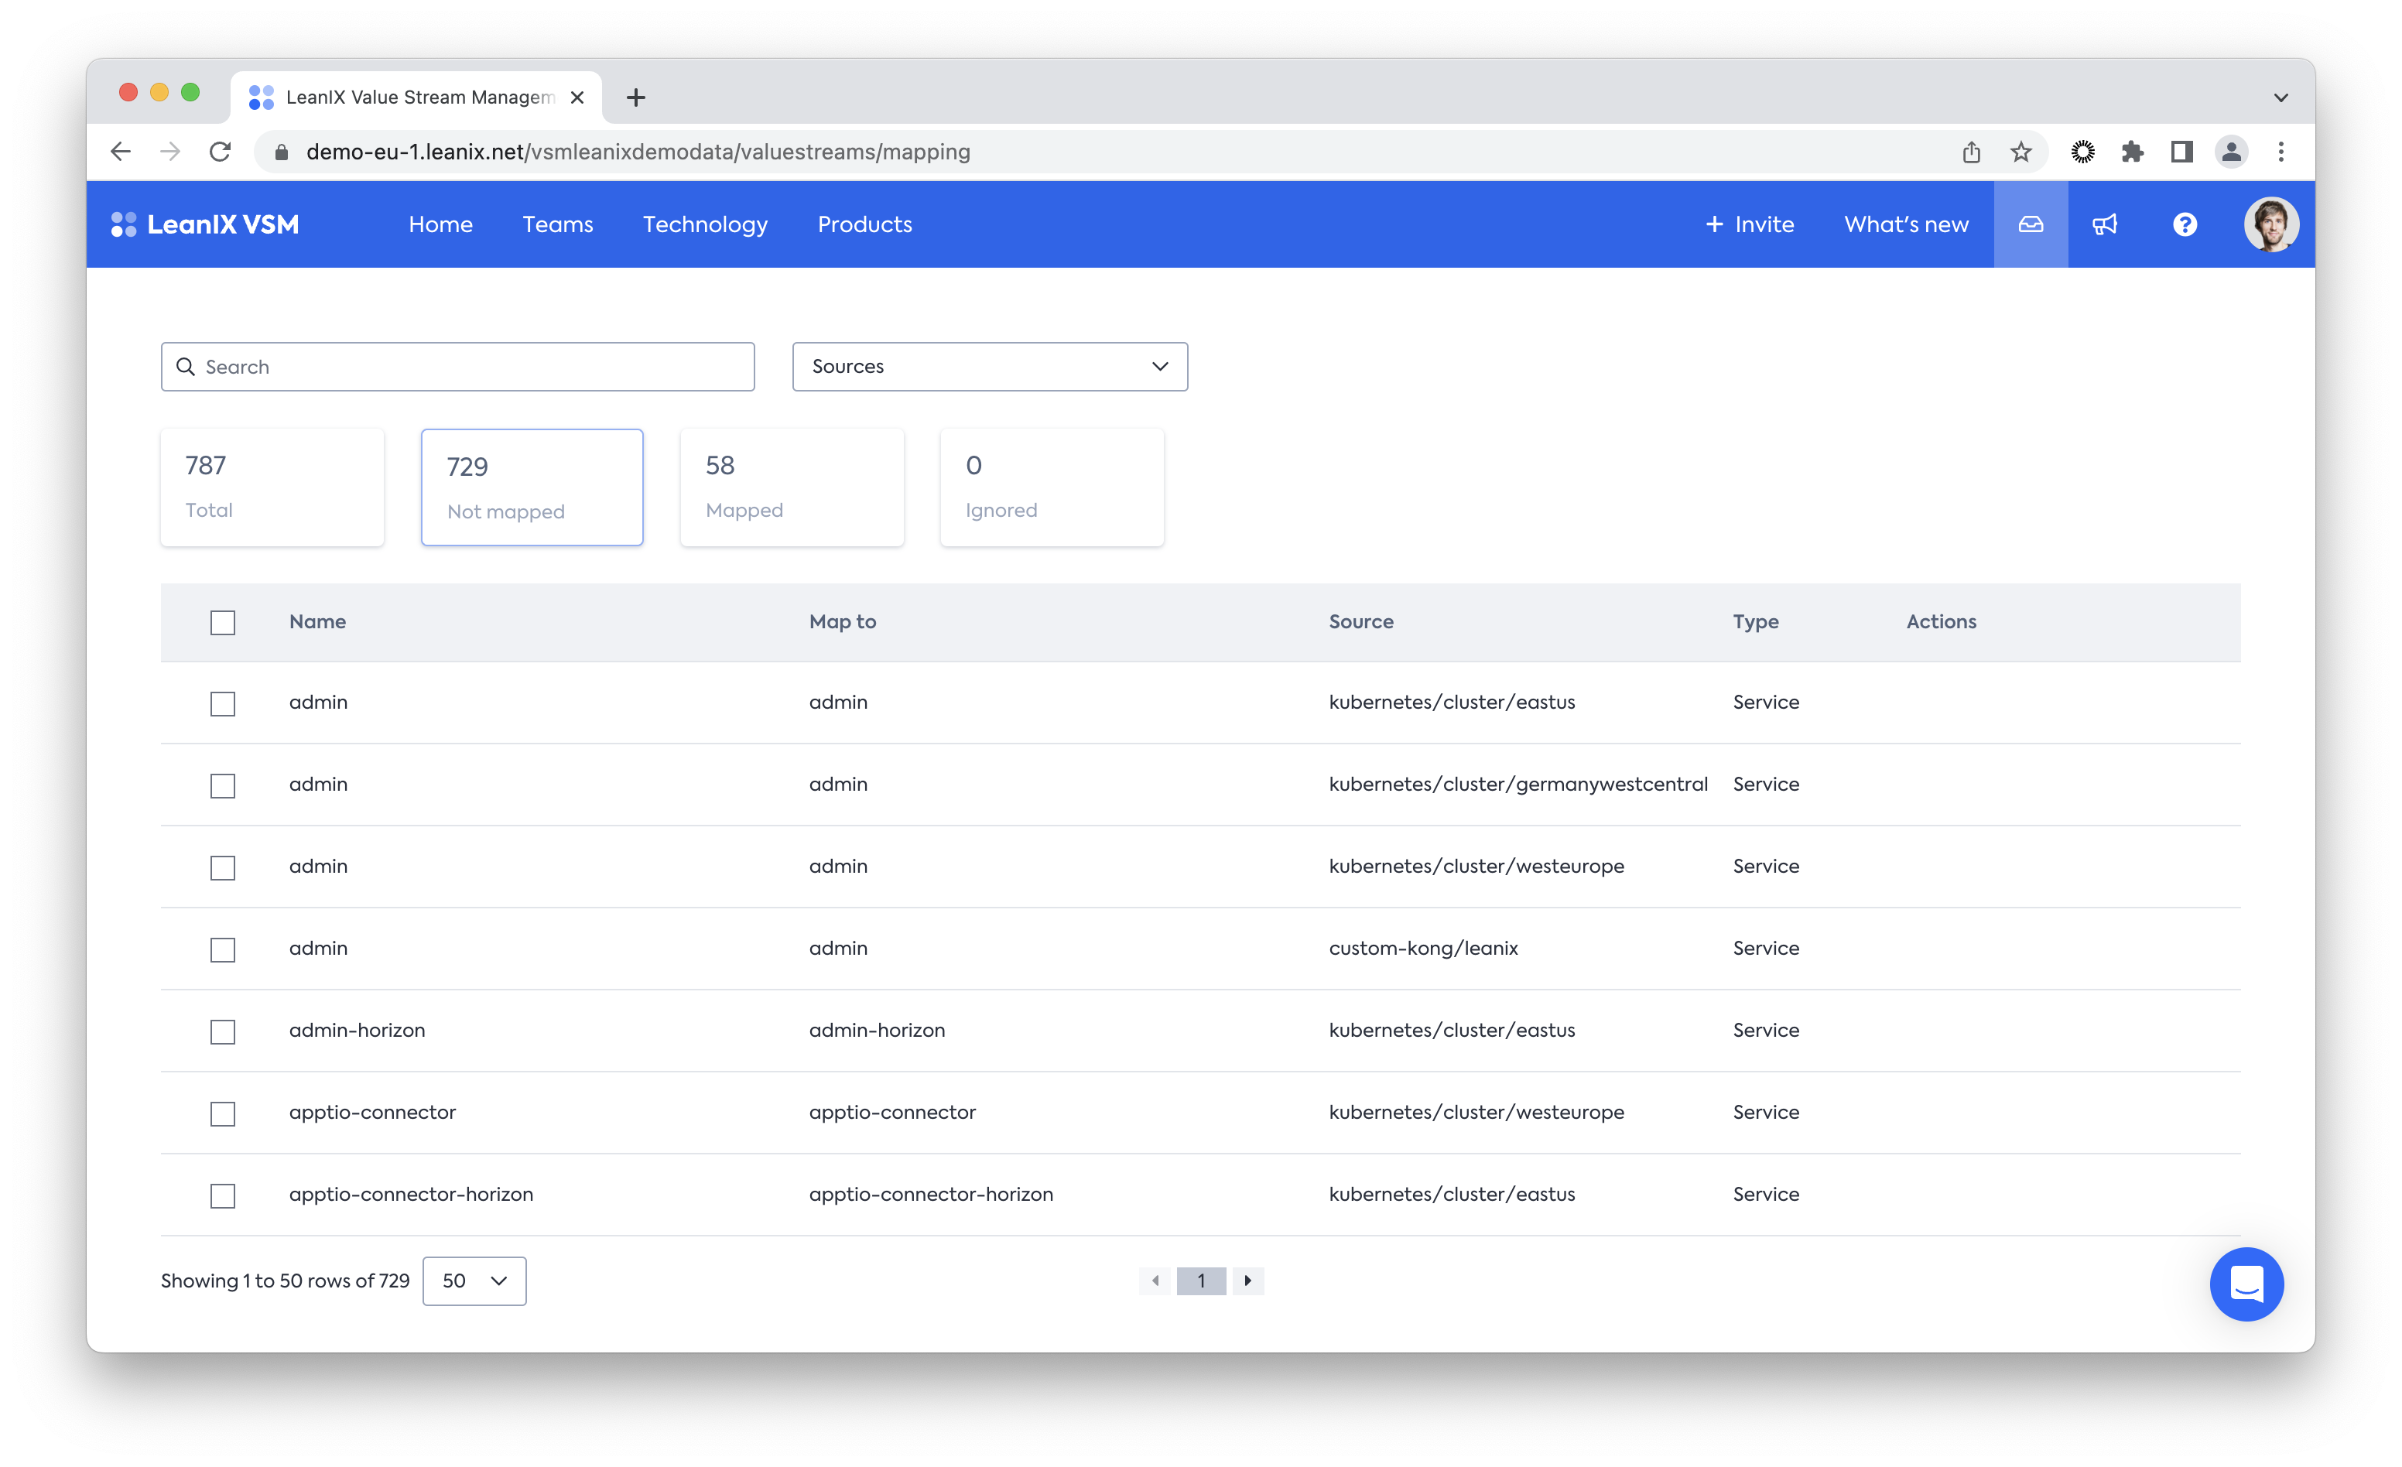This screenshot has width=2402, height=1467.
Task: Click the LeanIX VSM logo
Action: click(206, 224)
